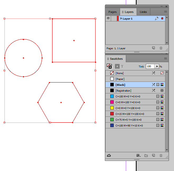Switch to the Pages tab
This screenshot has width=174, height=171.
pyautogui.click(x=112, y=12)
